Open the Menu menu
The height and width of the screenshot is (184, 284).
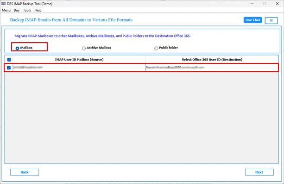pos(6,10)
